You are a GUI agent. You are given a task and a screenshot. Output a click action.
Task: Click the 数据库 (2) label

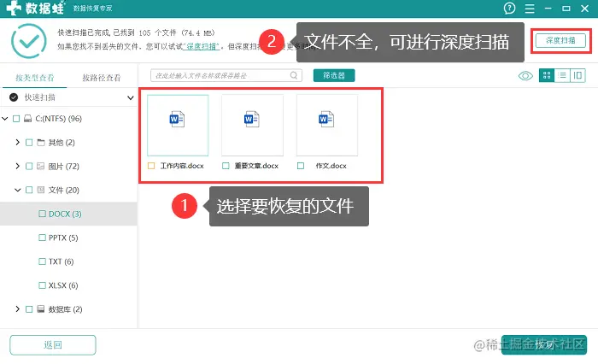coord(65,309)
